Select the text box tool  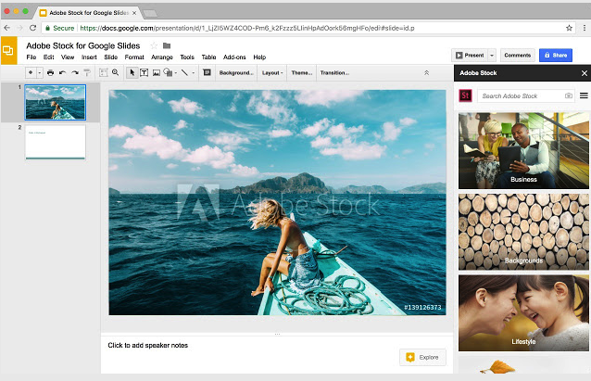pyautogui.click(x=144, y=72)
